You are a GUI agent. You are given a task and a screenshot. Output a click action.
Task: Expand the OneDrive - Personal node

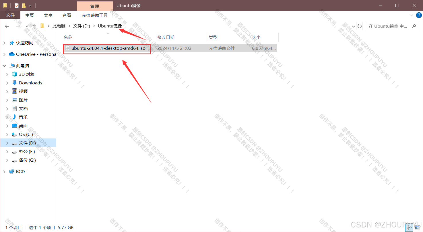pyautogui.click(x=4, y=54)
